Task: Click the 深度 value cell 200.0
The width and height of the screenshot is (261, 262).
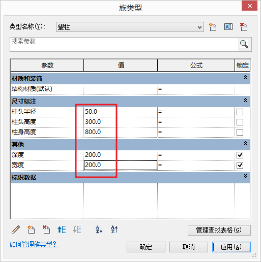Action: pyautogui.click(x=121, y=155)
